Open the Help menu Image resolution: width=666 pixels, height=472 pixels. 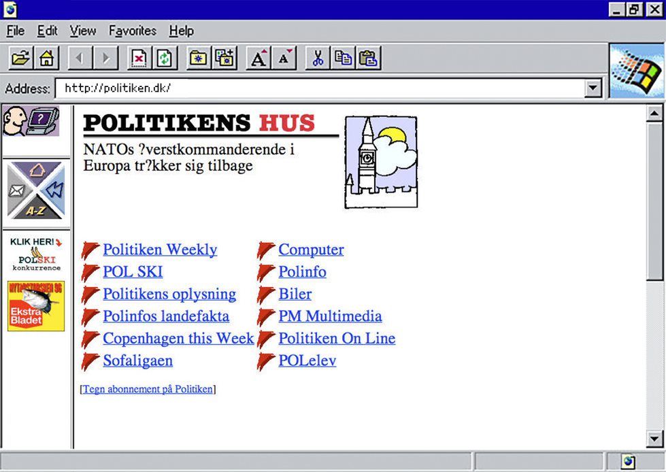182,31
